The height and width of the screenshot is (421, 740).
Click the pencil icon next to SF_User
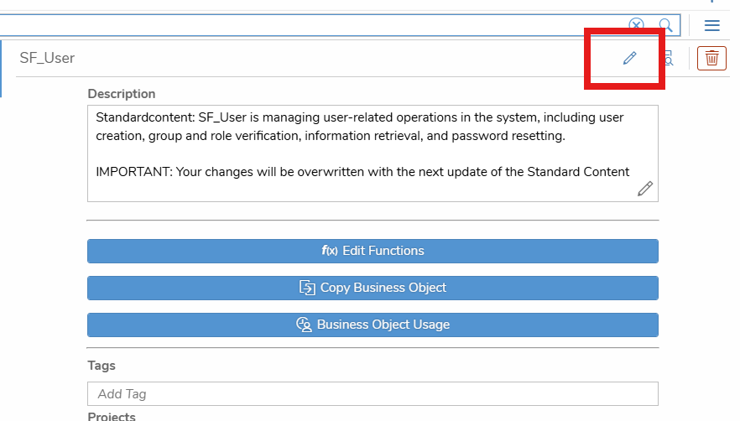point(629,58)
